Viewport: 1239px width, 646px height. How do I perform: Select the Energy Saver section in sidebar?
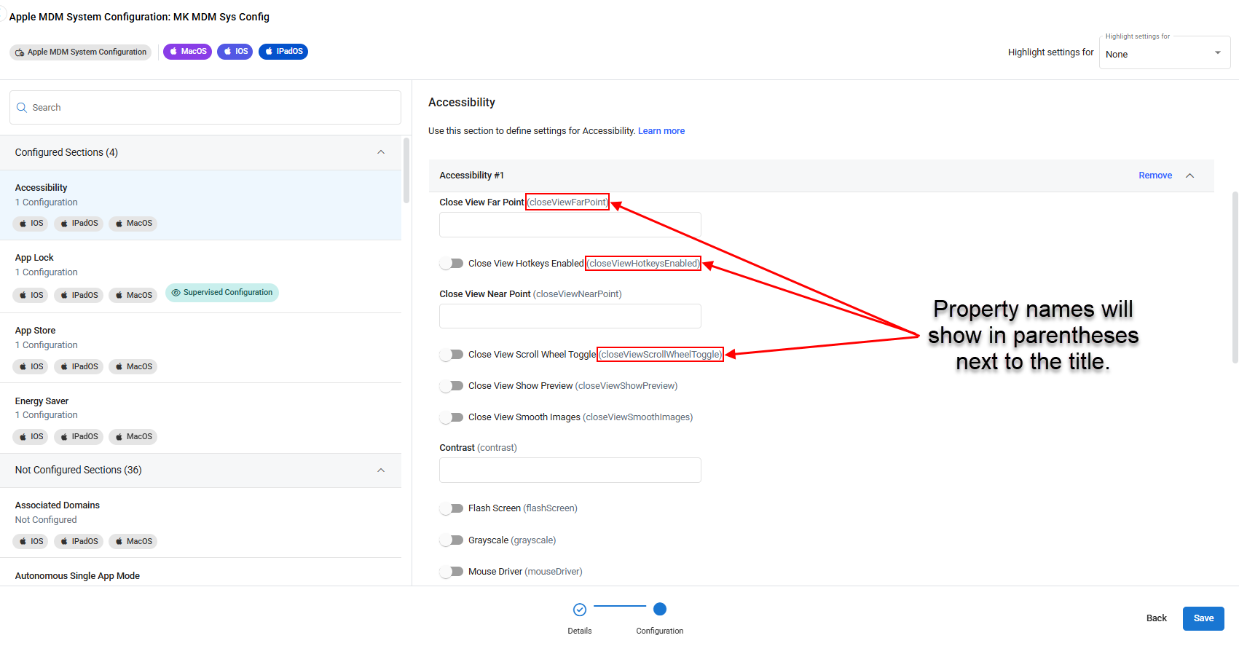pyautogui.click(x=200, y=418)
